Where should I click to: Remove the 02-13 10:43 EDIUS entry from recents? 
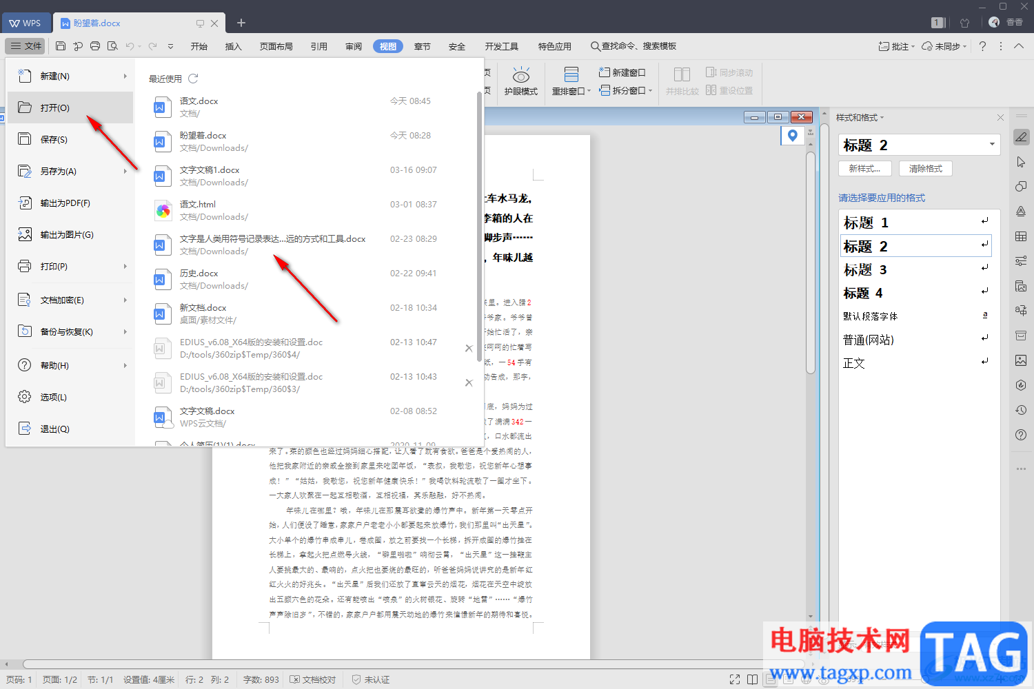pos(469,382)
